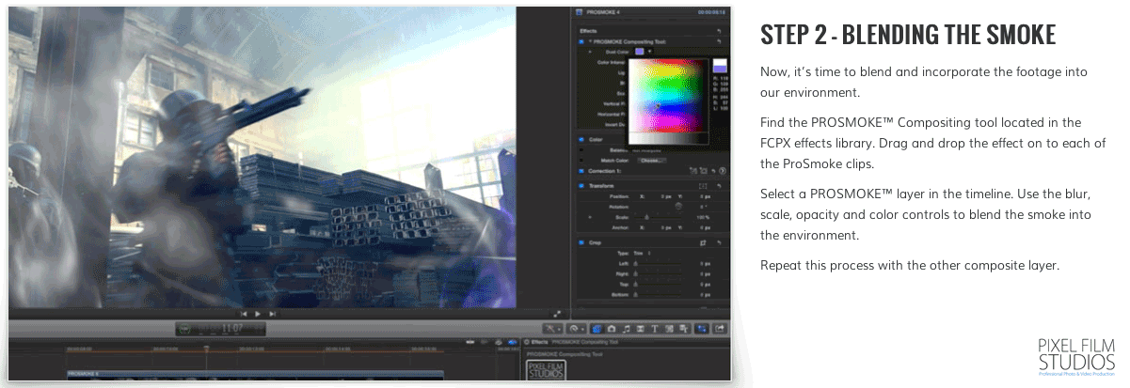Click the Position X value field
The width and height of the screenshot is (1130, 388).
[x=666, y=196]
